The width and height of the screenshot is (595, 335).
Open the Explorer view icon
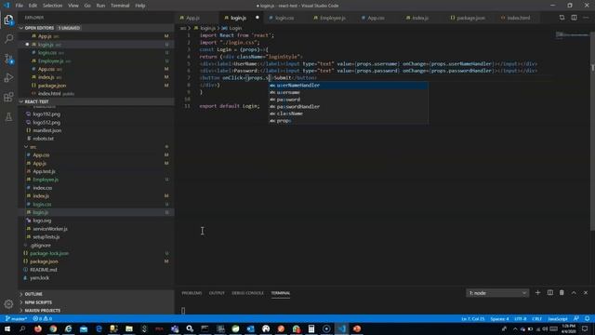point(8,20)
